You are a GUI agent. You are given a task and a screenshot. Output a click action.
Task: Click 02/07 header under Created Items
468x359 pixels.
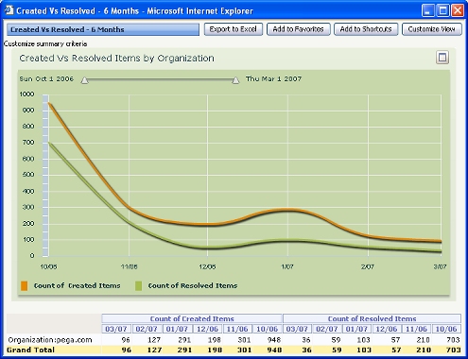pyautogui.click(x=147, y=329)
